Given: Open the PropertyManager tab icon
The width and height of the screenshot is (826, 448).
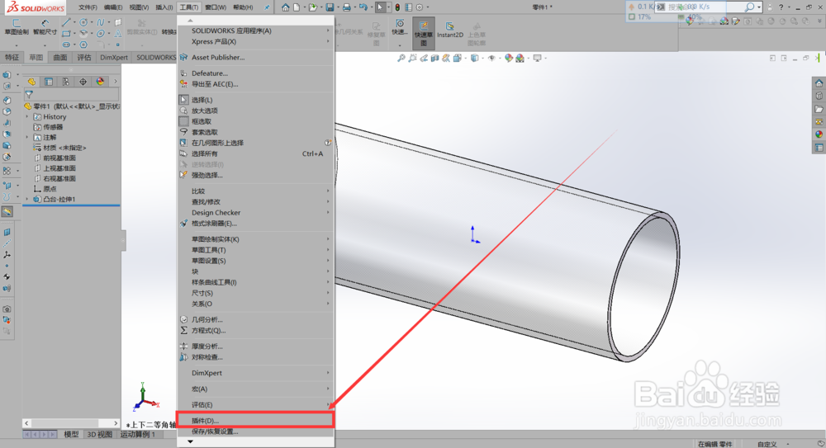Looking at the screenshot, I should (49, 82).
